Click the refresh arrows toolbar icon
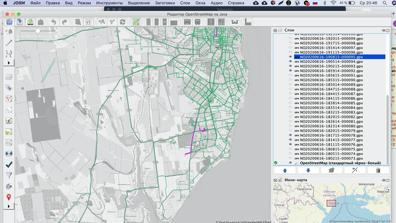The height and width of the screenshot is (223, 396). (x=123, y=22)
